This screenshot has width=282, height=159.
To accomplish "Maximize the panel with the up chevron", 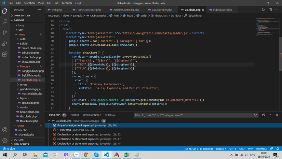I will pos(270,115).
